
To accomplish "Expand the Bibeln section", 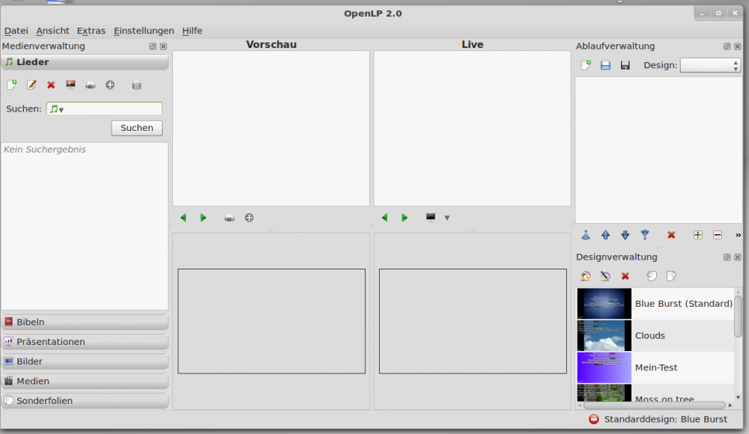I will (x=85, y=323).
